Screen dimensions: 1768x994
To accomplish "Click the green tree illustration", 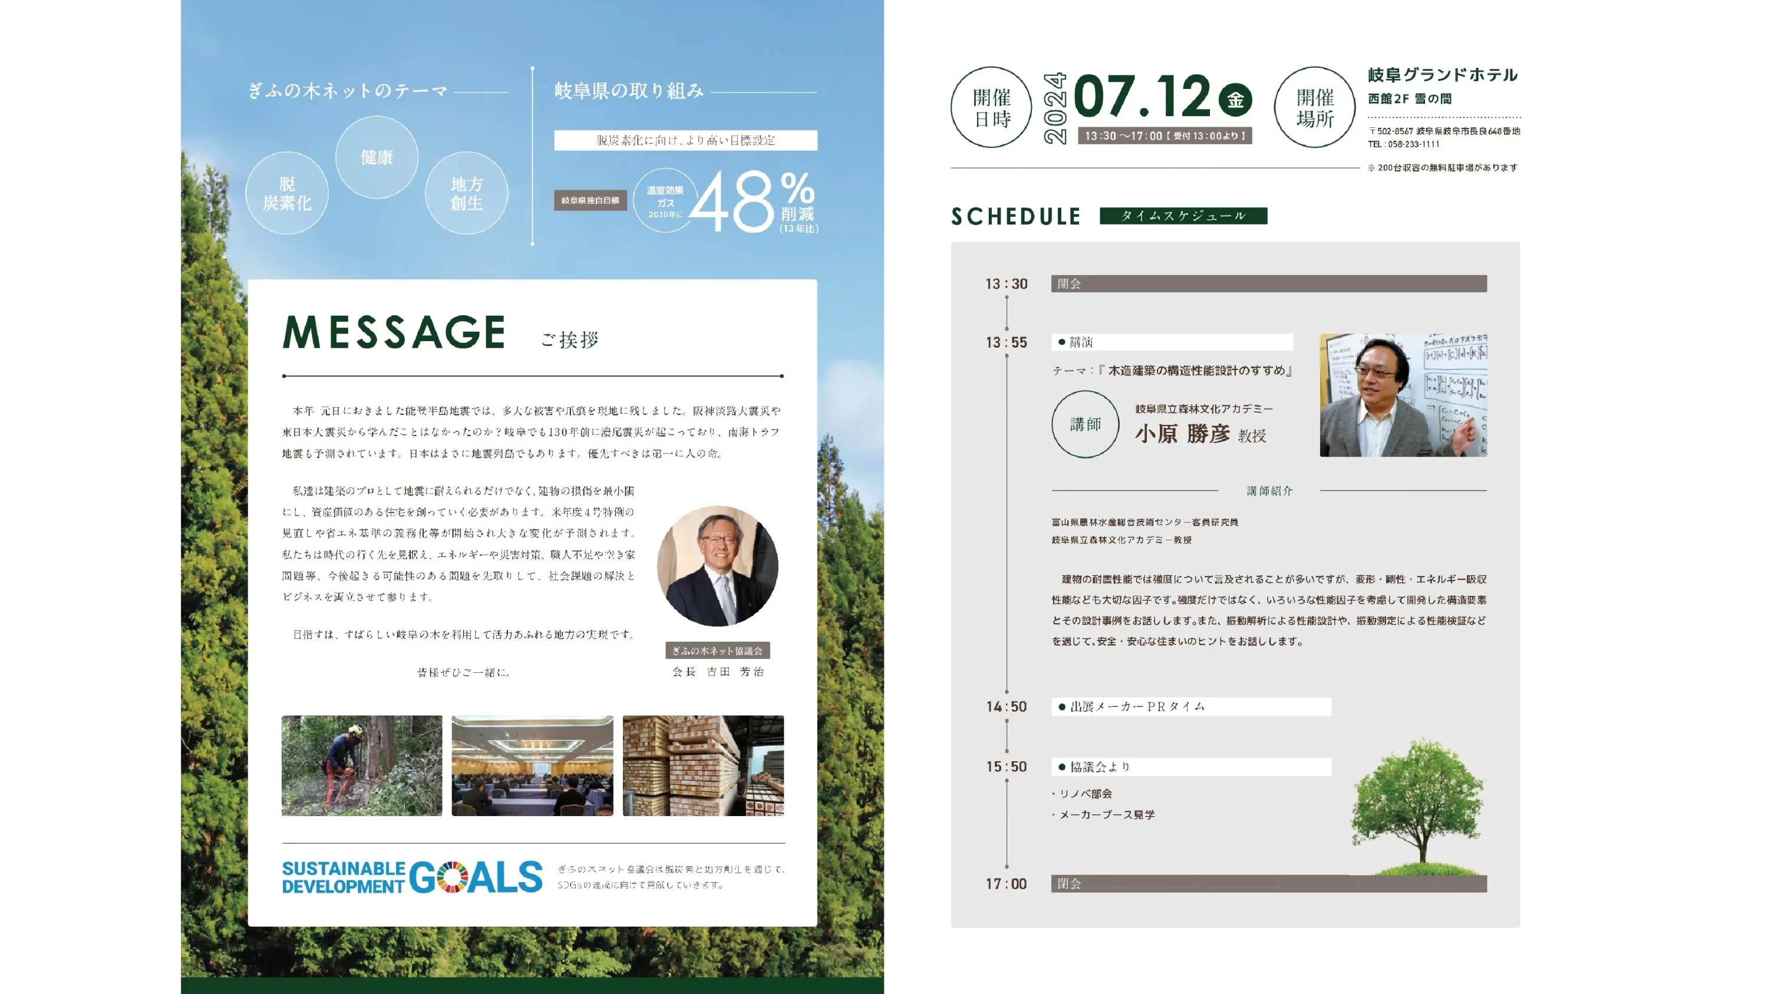I will click(1417, 806).
